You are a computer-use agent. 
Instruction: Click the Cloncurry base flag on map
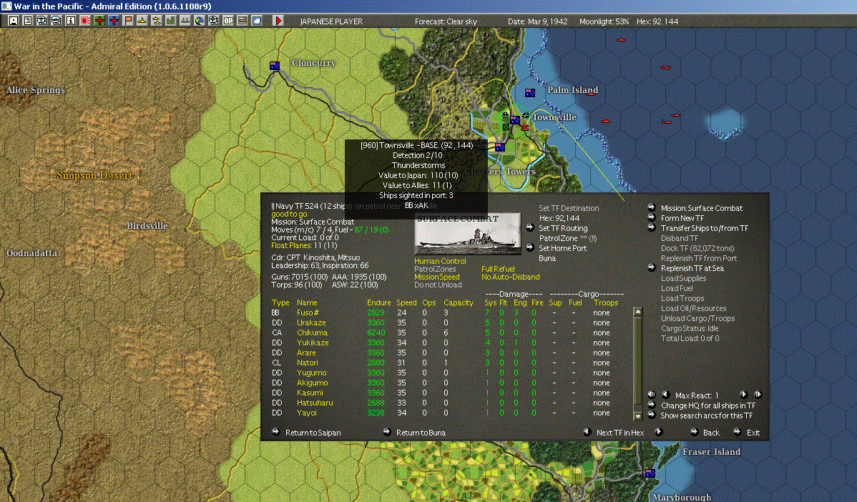tap(275, 66)
